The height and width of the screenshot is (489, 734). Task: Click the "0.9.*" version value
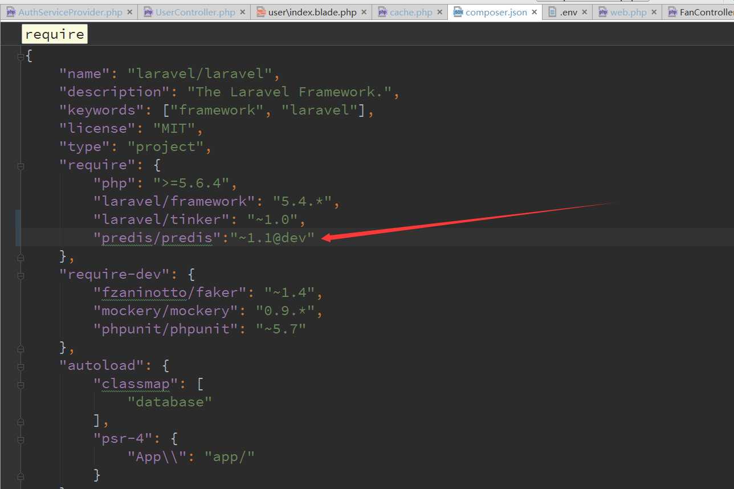tap(286, 311)
